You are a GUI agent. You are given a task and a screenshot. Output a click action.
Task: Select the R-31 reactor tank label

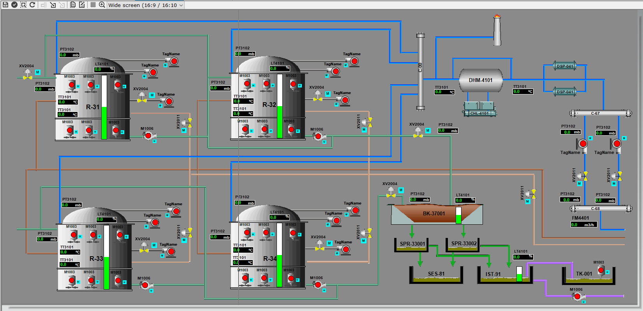93,107
